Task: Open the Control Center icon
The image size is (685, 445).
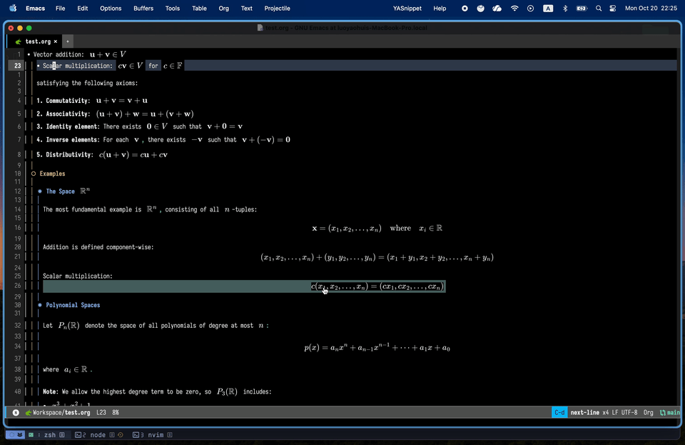Action: pos(612,9)
